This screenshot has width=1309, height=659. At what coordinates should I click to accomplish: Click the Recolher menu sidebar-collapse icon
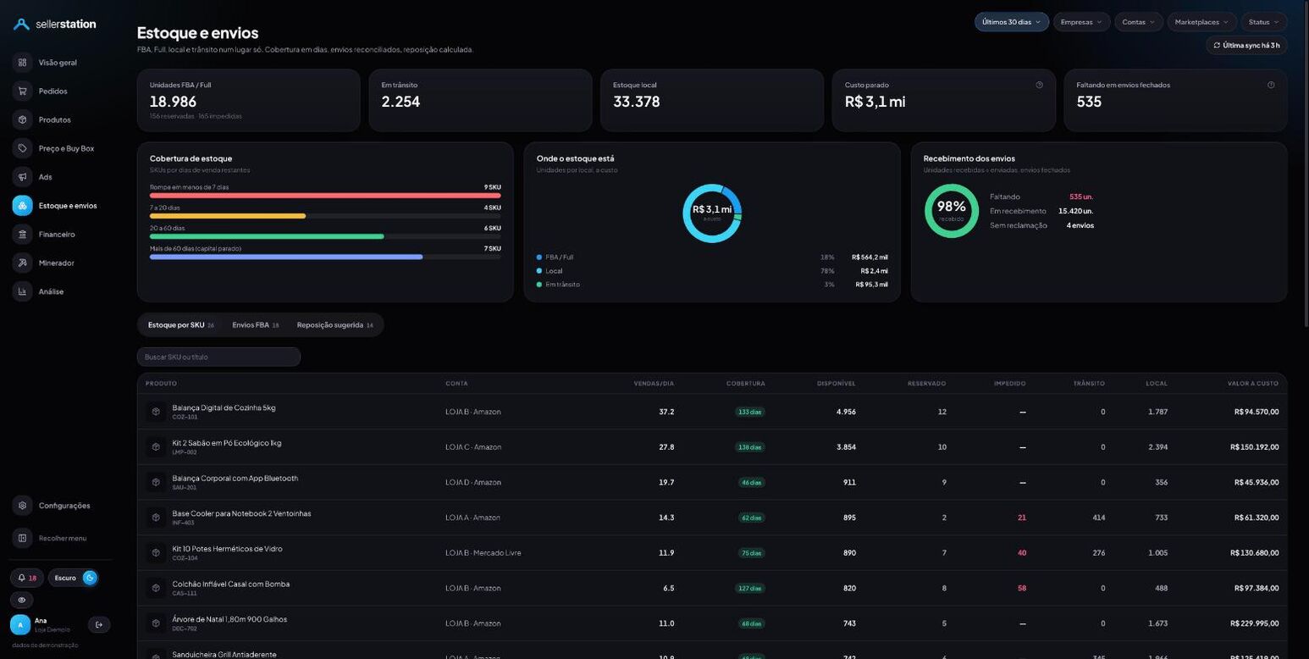(22, 538)
